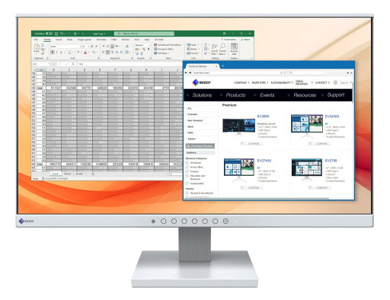Check the Compare box for EV2795
Viewport: 390px width, 300px height.
coord(310,187)
